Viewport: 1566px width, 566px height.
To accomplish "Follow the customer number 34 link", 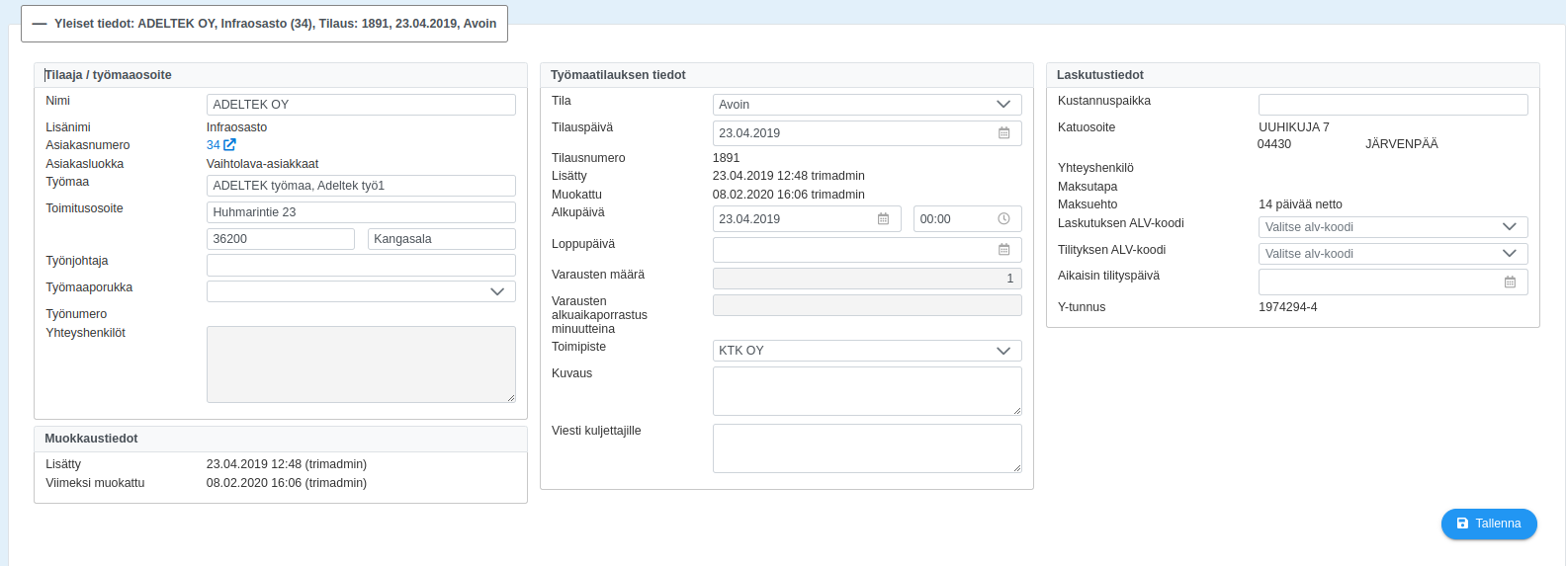I will point(214,145).
